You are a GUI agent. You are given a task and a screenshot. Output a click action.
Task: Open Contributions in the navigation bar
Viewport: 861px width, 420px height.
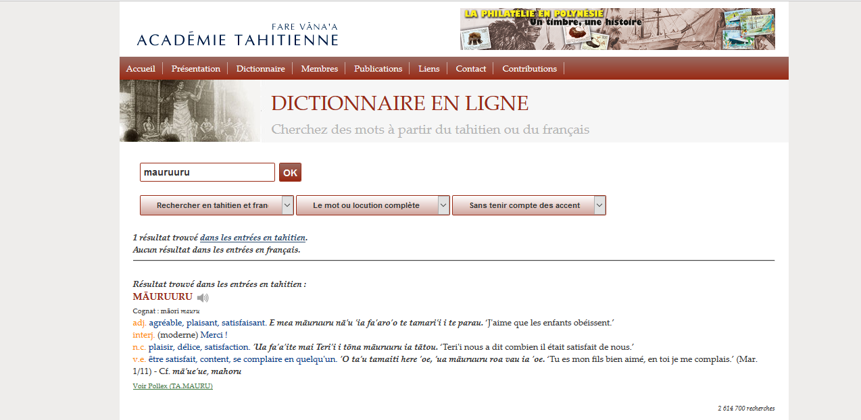point(529,68)
